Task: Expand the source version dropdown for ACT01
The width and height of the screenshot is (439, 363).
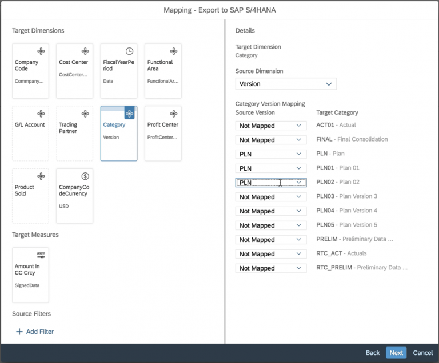Action: [x=271, y=126]
